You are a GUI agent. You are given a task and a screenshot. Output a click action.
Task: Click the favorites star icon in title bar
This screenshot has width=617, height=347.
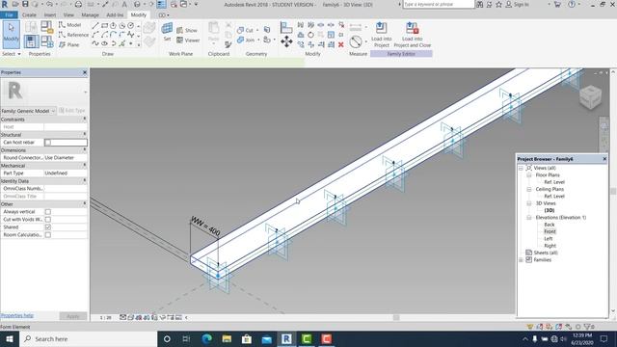click(498, 4)
